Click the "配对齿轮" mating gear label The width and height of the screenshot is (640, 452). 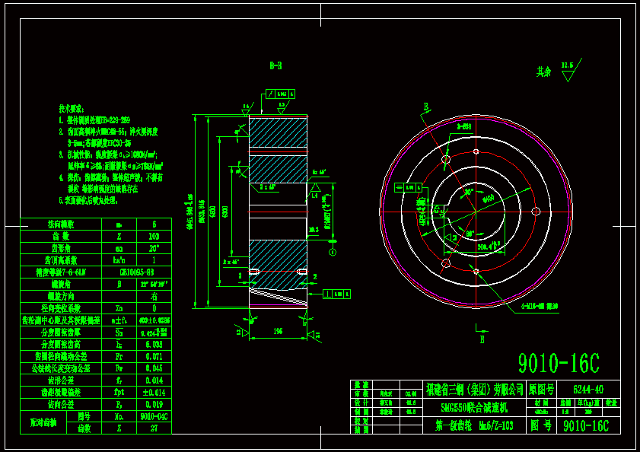[x=43, y=422]
